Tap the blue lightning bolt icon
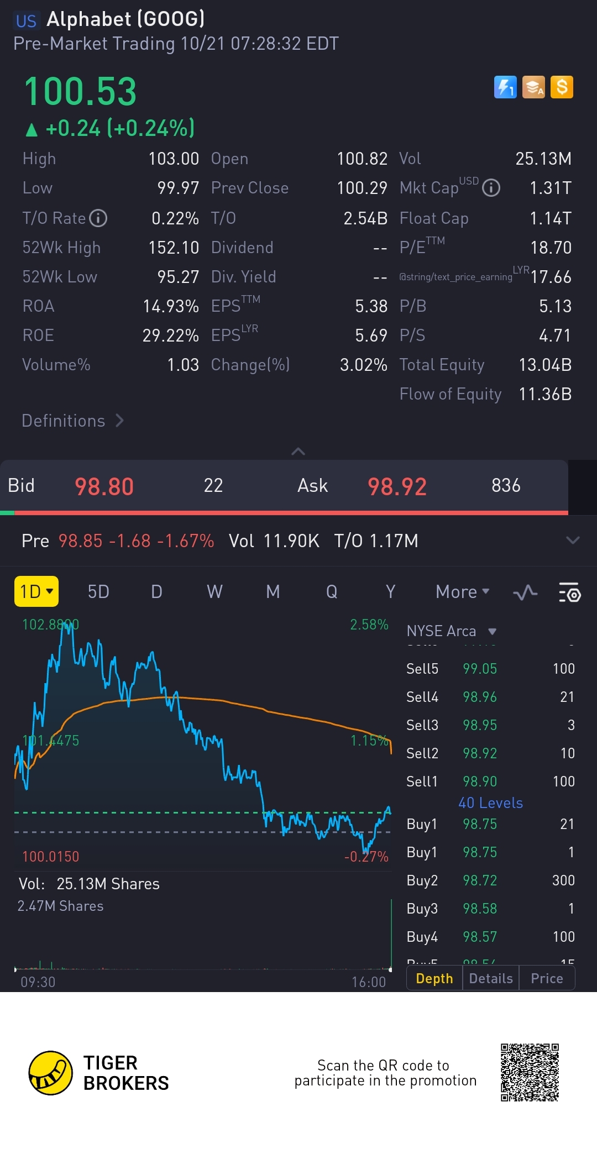This screenshot has width=597, height=1154. 505,87
